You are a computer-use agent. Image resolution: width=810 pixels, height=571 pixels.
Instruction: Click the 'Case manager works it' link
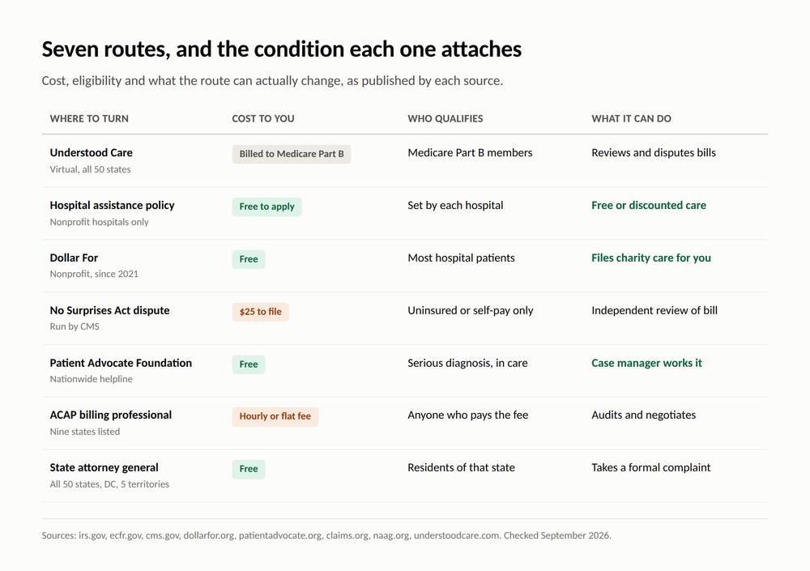(646, 363)
